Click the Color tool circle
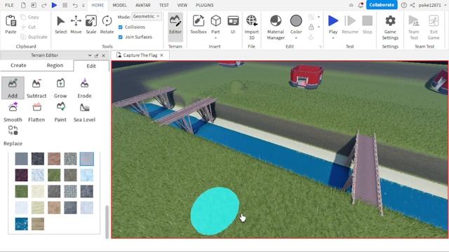 tap(296, 21)
